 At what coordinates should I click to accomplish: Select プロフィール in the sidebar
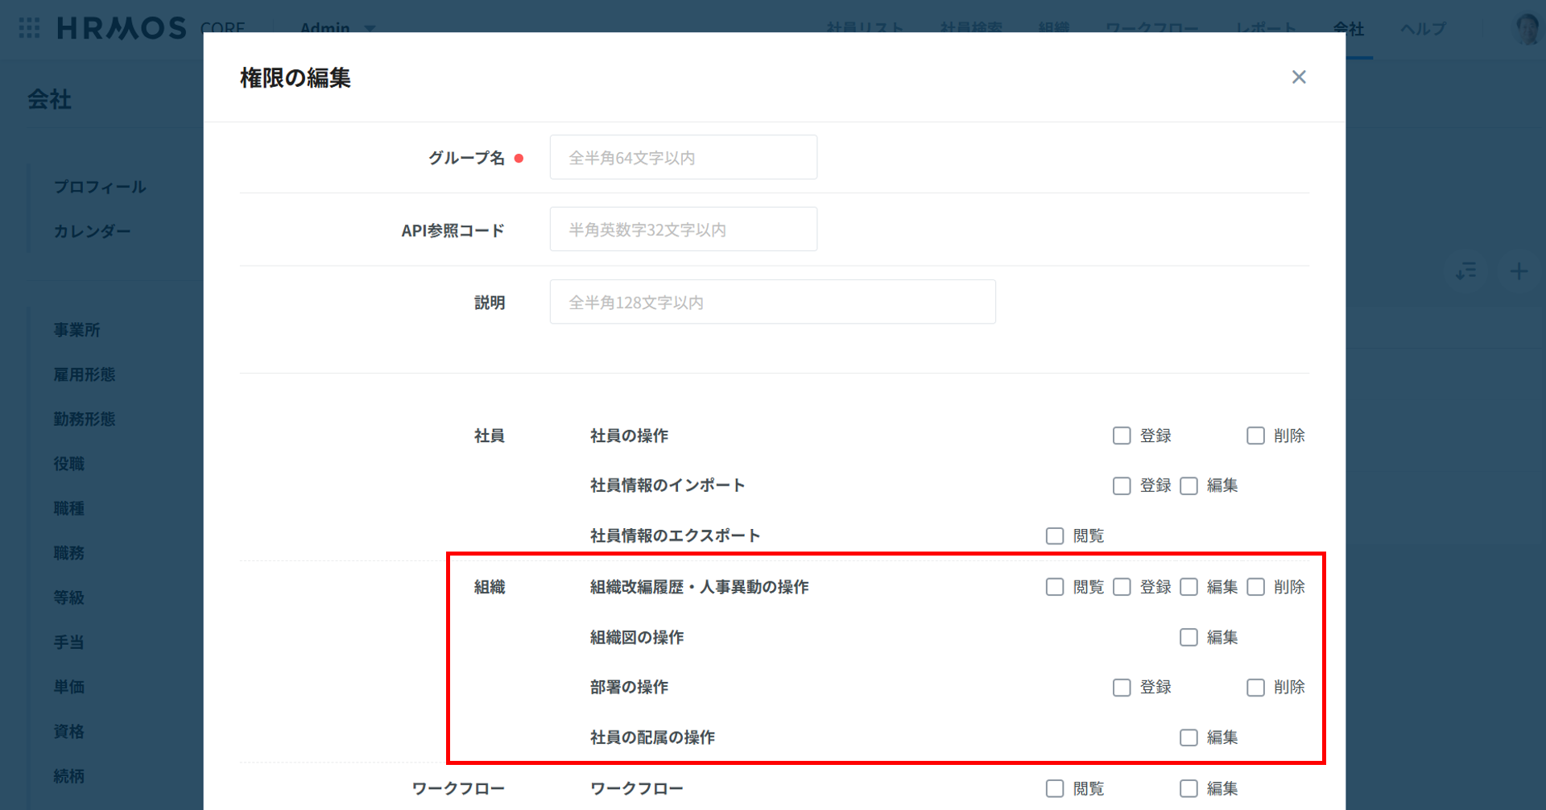100,187
